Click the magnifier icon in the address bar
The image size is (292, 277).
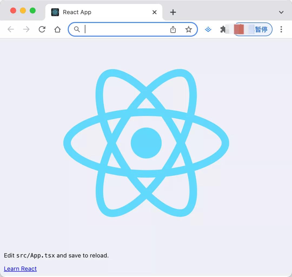click(77, 29)
